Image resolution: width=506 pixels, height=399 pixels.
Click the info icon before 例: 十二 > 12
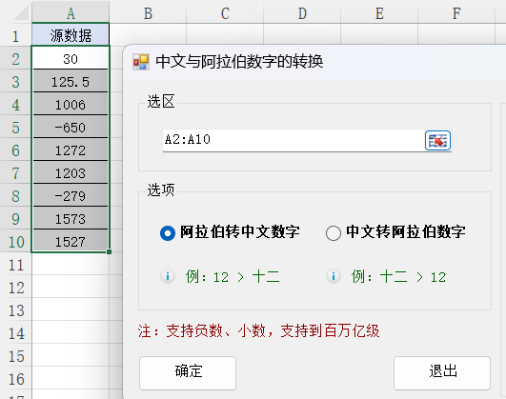[334, 276]
